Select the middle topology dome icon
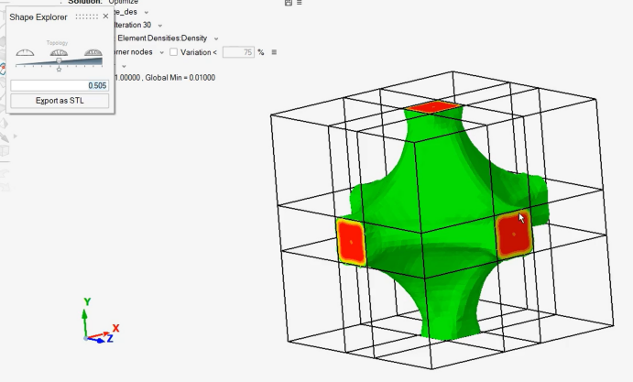Screen dimensions: 633x382 (x=59, y=52)
